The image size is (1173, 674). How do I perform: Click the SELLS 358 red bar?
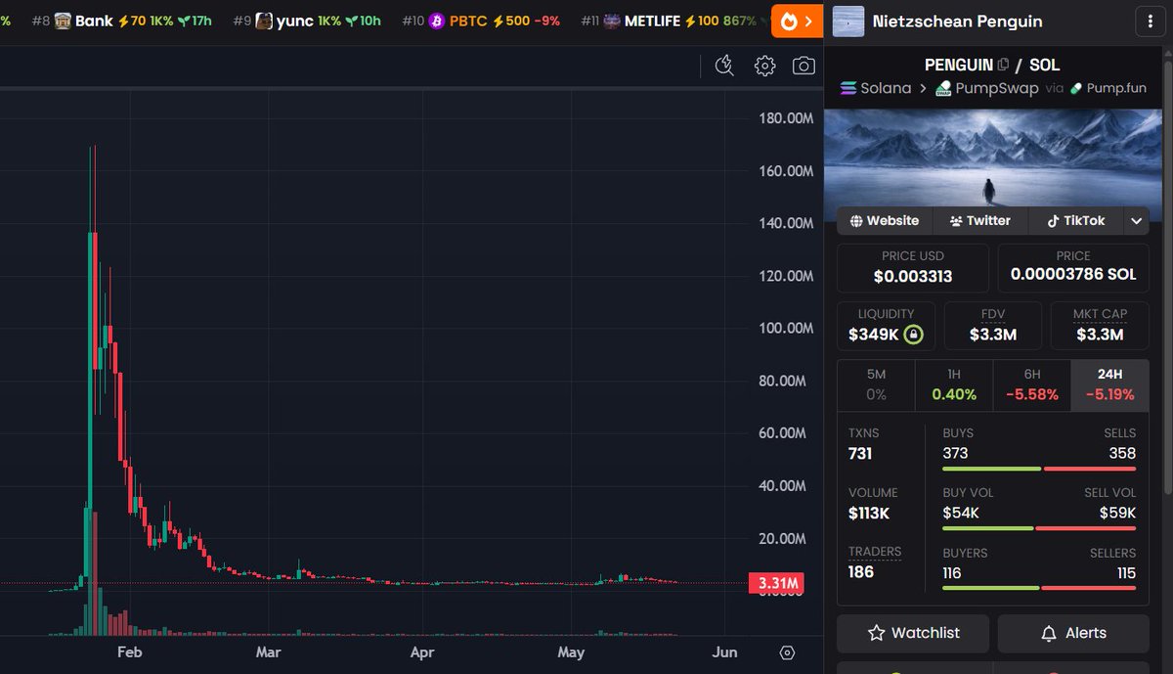click(1090, 469)
